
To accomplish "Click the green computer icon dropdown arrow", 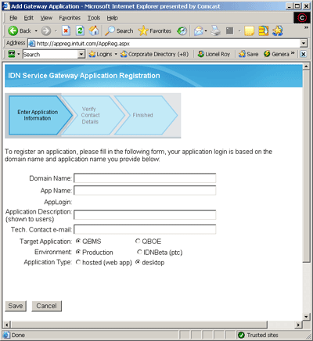I will click(x=19, y=54).
